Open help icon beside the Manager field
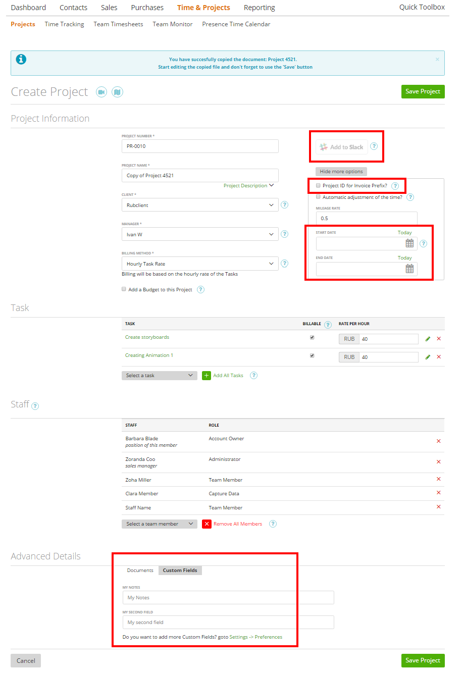Image resolution: width=463 pixels, height=674 pixels. (285, 234)
